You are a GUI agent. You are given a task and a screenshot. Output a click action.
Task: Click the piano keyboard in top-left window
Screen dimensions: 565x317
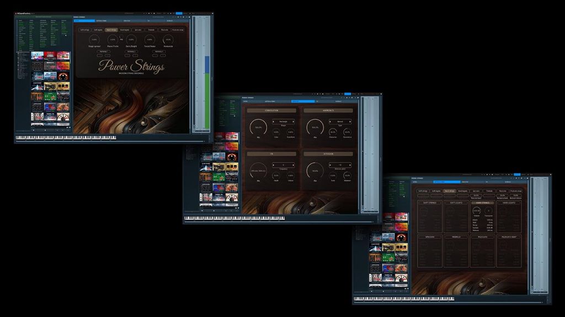66,137
